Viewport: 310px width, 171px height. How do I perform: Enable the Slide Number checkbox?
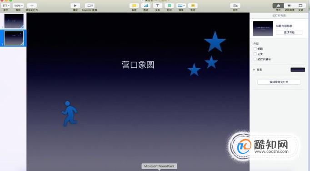pos(255,59)
